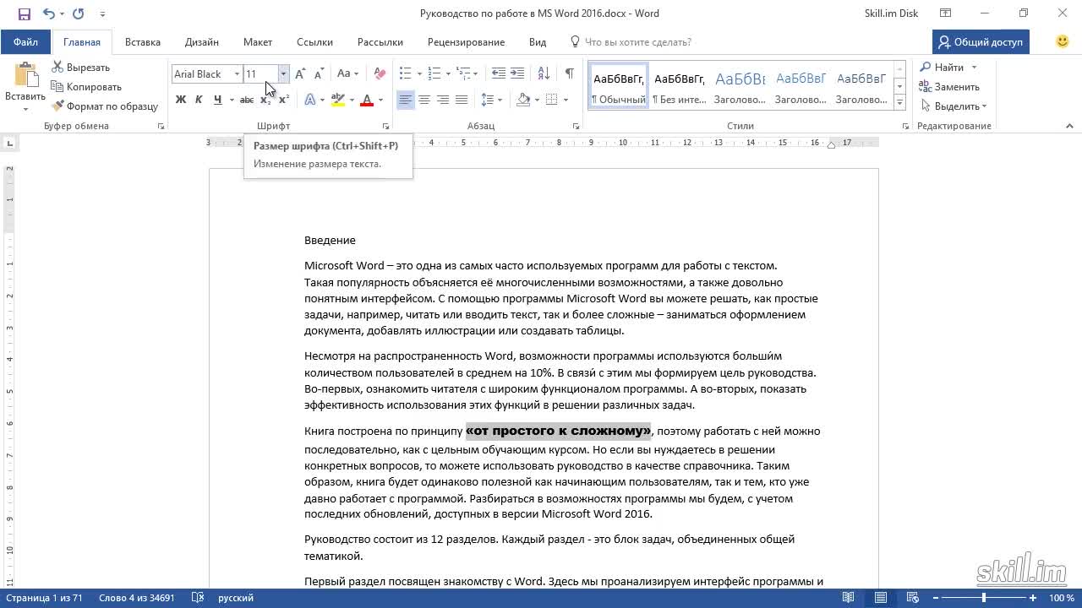Viewport: 1082px width, 608px height.
Task: Increase font size with the large A icon
Action: click(x=300, y=74)
